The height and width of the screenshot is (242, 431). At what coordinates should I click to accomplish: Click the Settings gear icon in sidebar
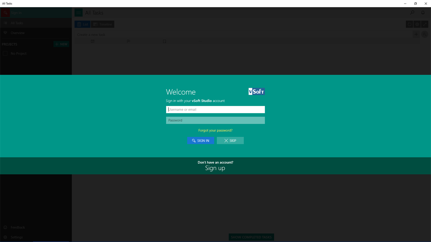point(5,237)
